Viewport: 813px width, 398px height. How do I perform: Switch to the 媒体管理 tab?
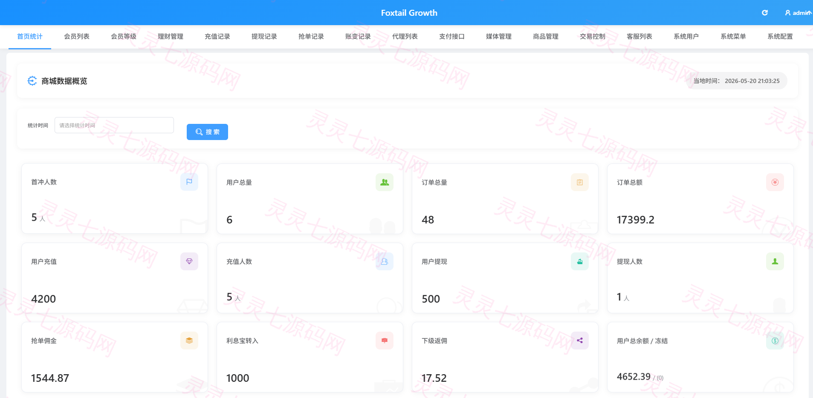499,37
